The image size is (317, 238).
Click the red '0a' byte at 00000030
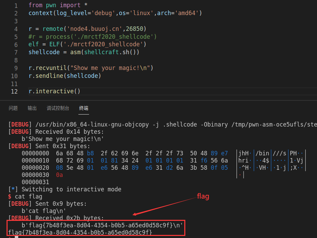[59, 175]
